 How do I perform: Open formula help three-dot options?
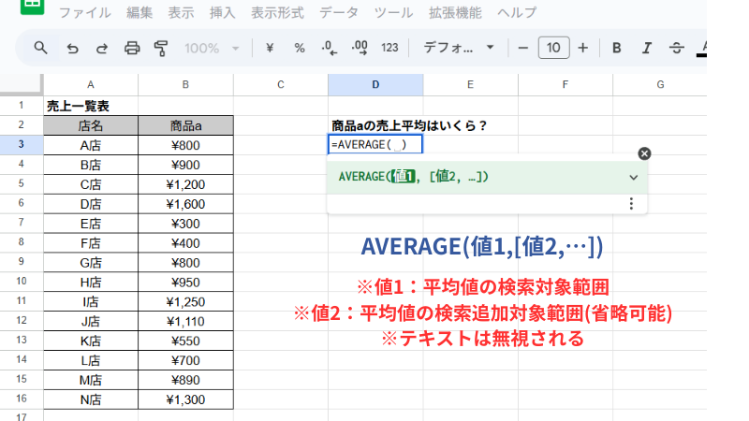click(x=631, y=204)
